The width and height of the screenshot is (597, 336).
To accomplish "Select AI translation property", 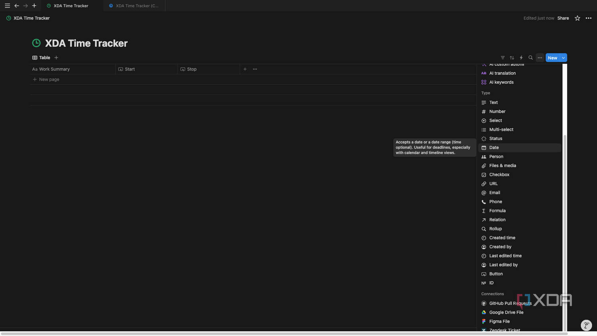I will (519, 73).
